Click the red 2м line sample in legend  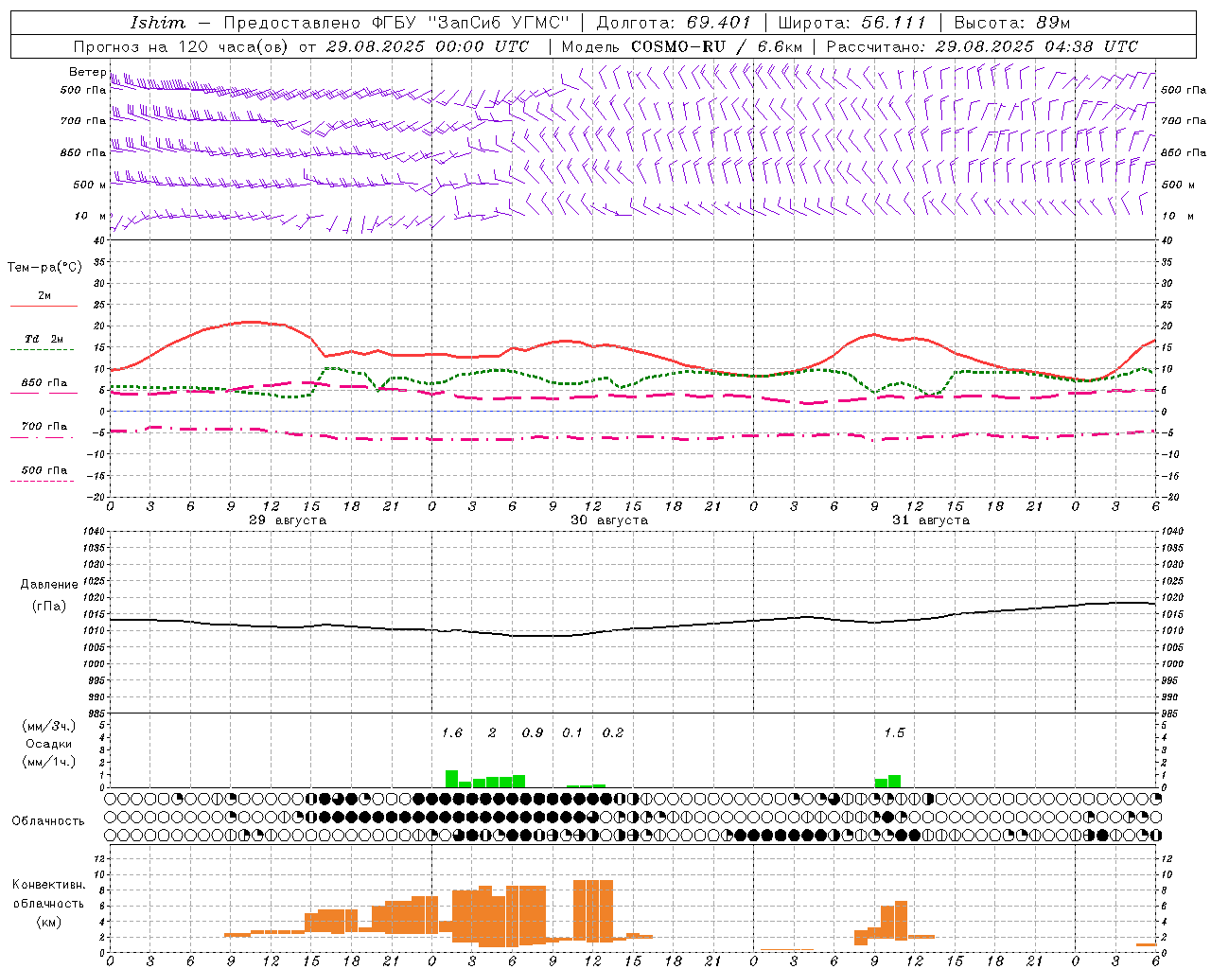(x=44, y=307)
